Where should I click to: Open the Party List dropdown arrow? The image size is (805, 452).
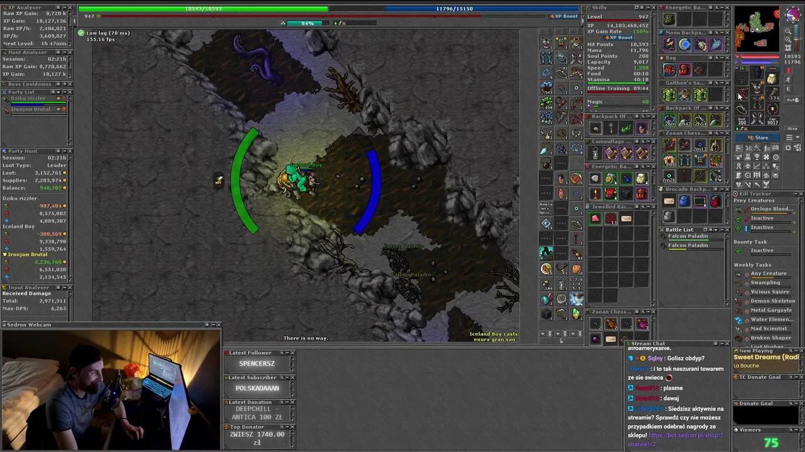tap(58, 92)
